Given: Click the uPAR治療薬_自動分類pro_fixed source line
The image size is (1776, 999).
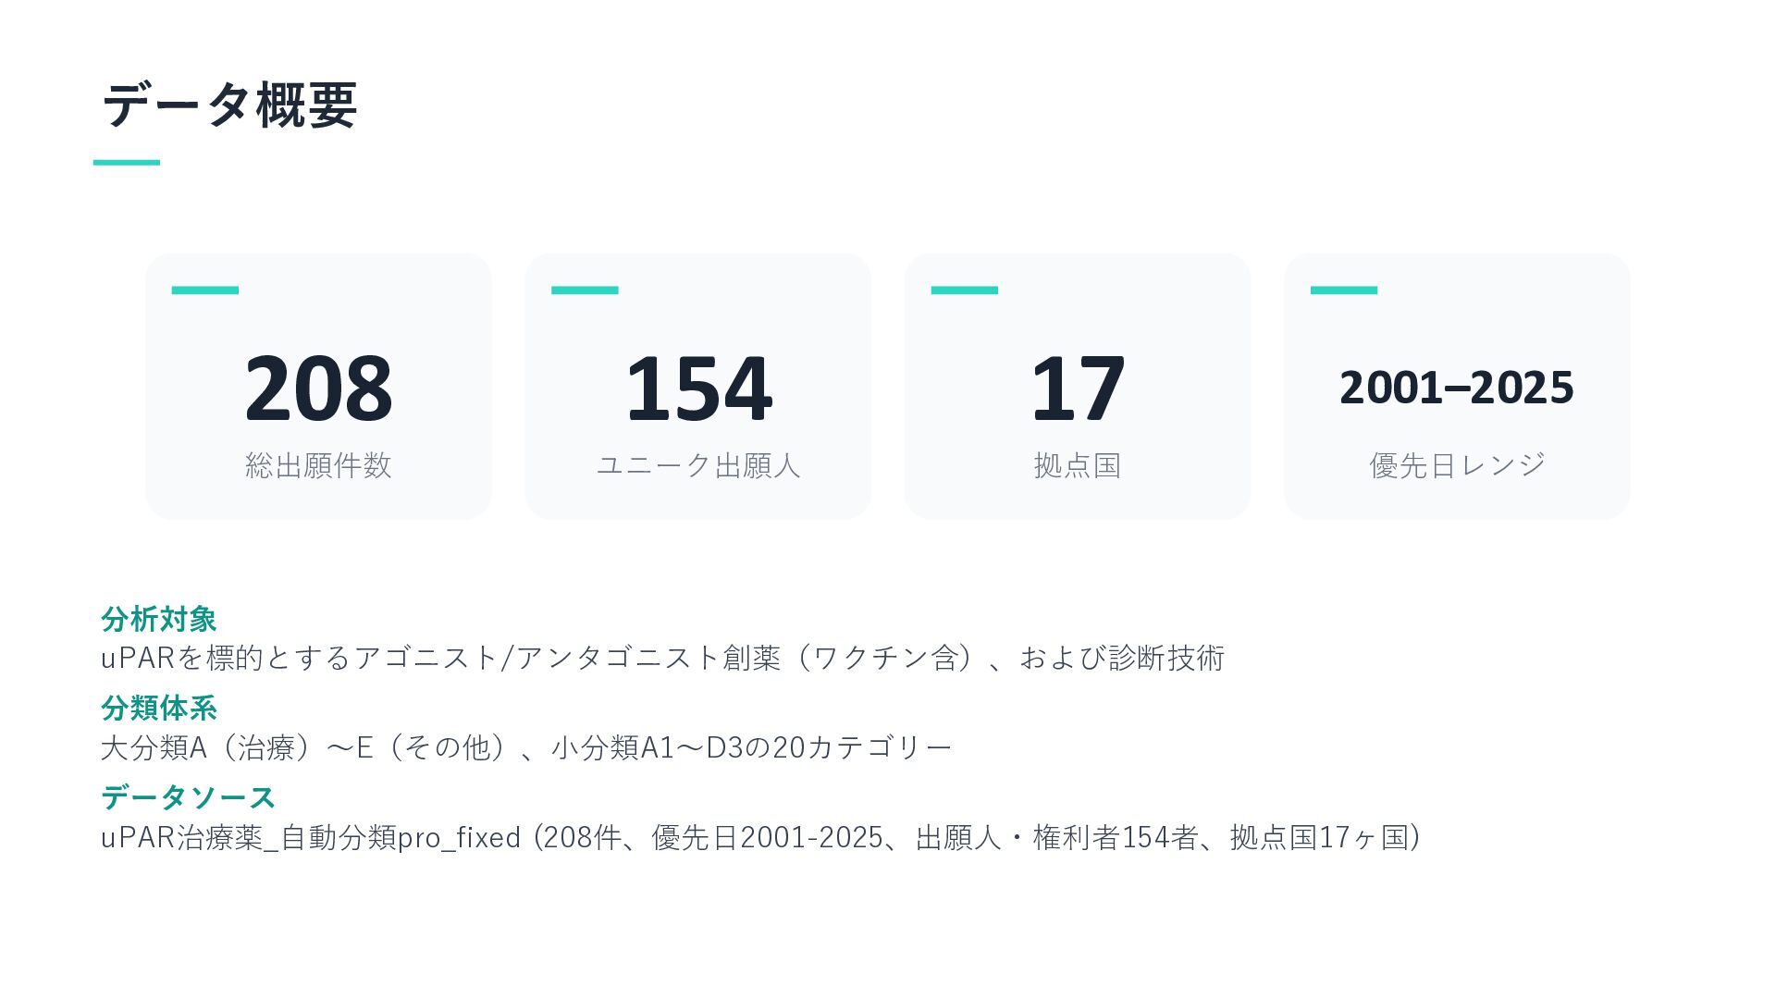Looking at the screenshot, I should [x=761, y=837].
